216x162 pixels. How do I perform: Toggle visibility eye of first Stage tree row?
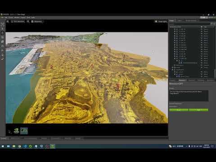[x=202, y=29]
